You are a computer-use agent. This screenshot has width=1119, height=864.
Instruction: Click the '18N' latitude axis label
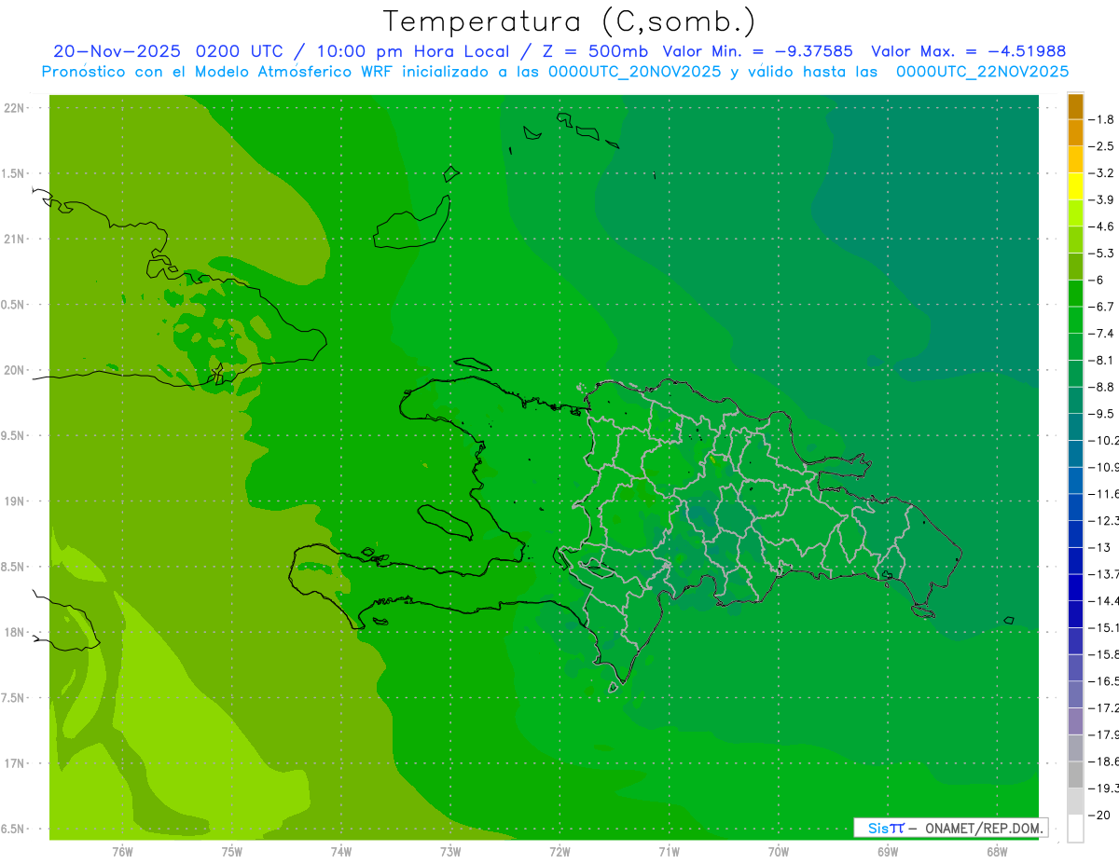click(16, 633)
